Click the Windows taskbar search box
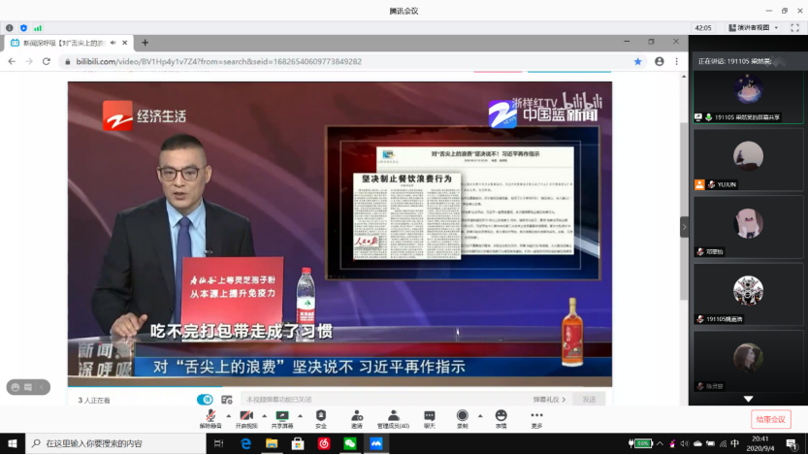 tap(116, 443)
